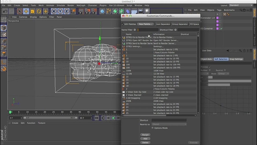Screen dimensions: 257x145
Task: Click the floor environment icon
Action: coord(134,11)
